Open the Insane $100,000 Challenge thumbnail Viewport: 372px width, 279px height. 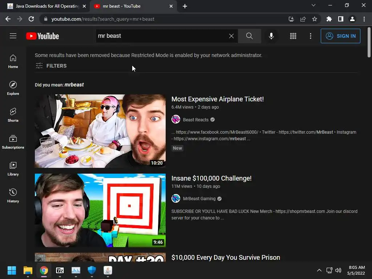click(100, 210)
